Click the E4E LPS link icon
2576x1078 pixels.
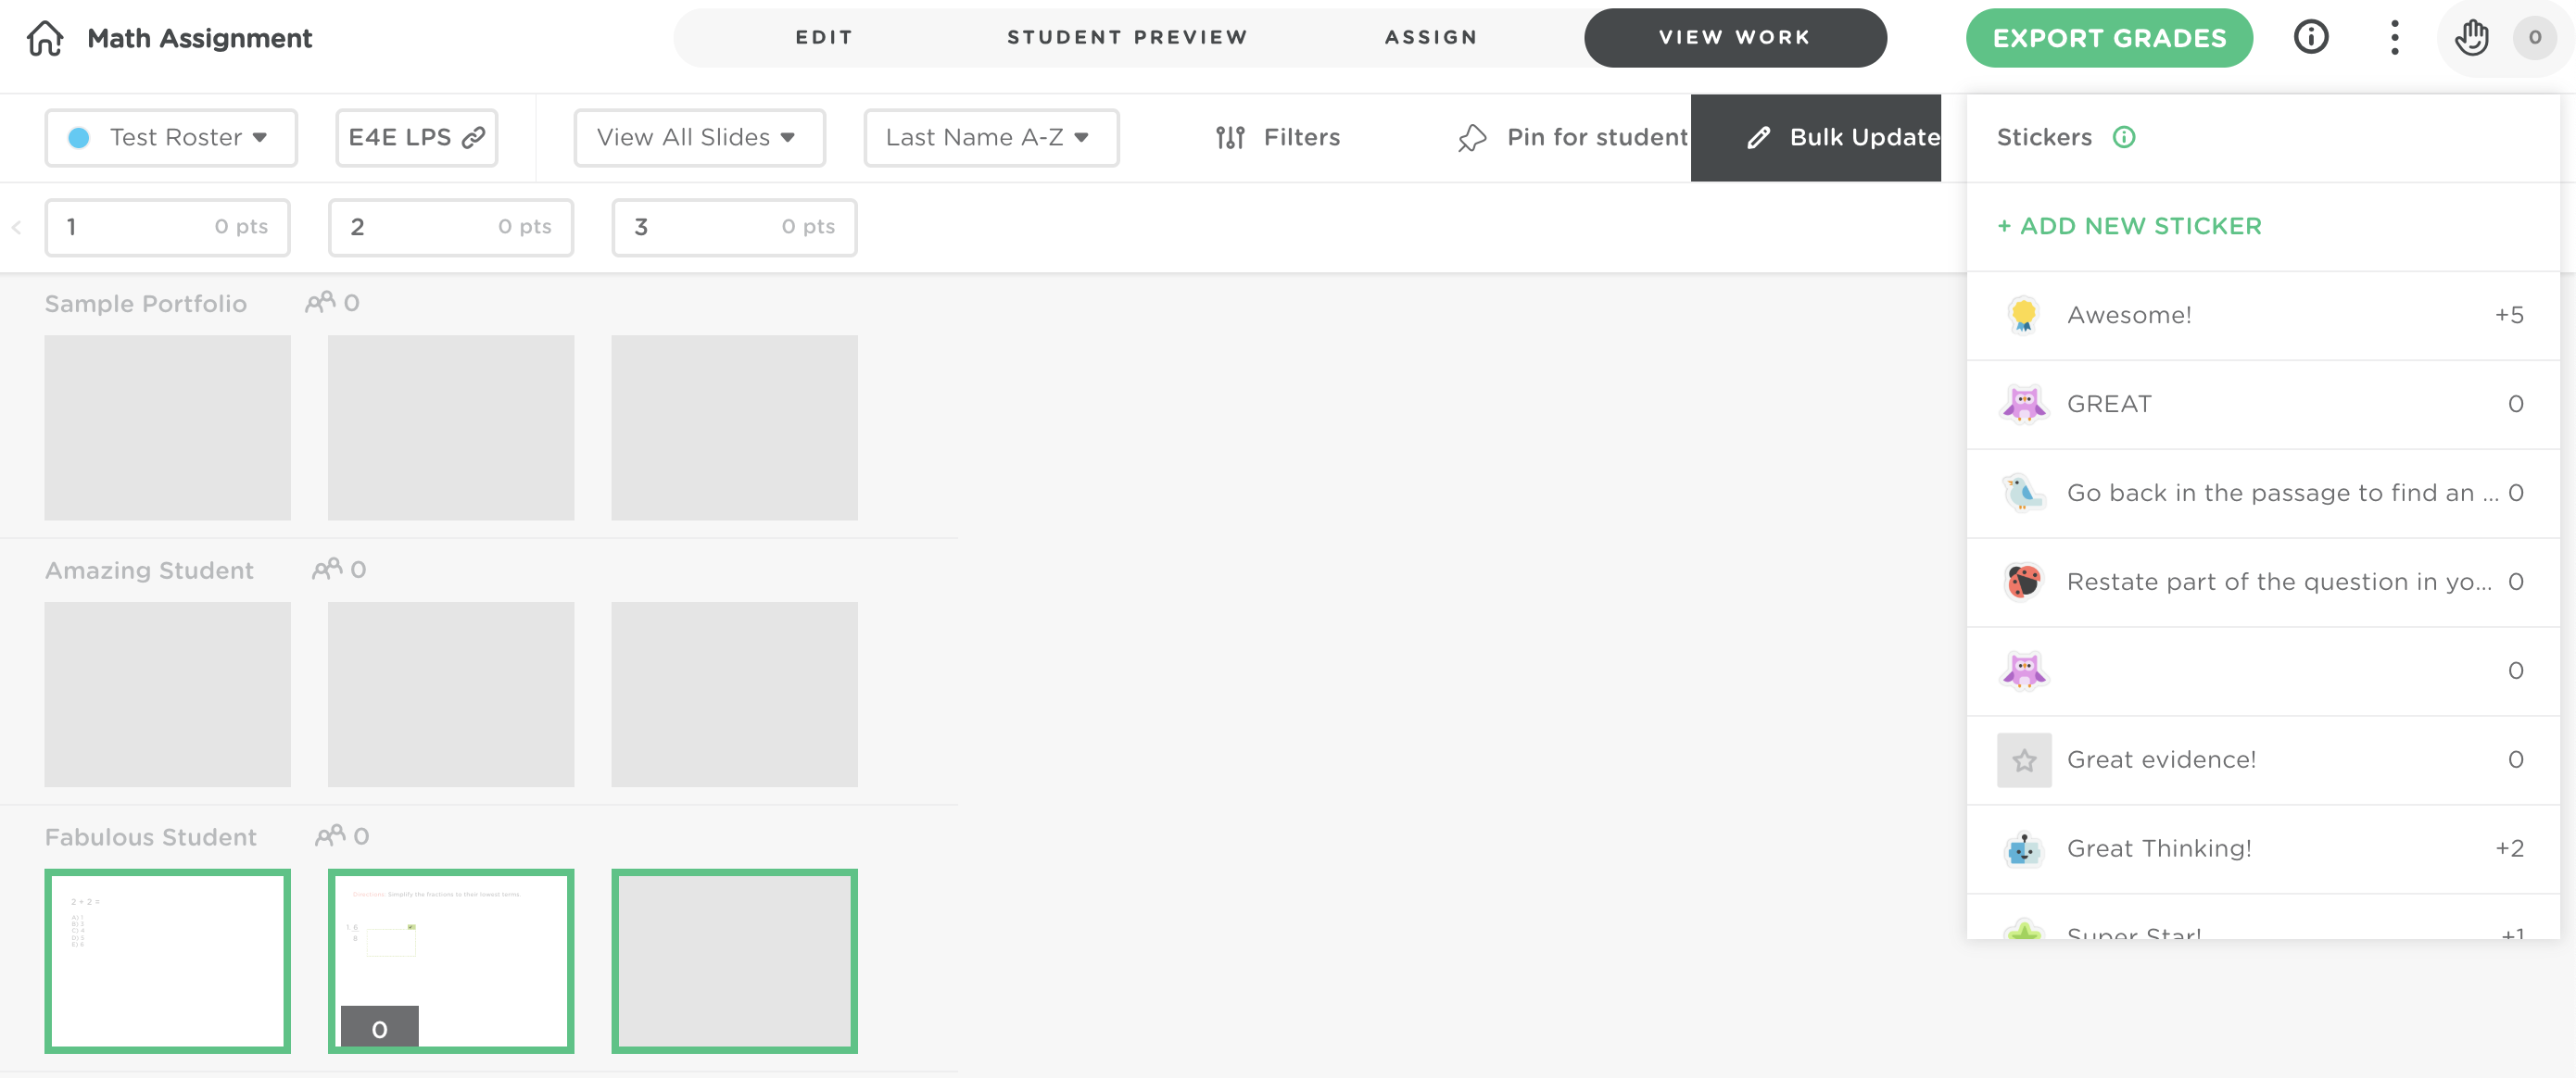[x=474, y=137]
